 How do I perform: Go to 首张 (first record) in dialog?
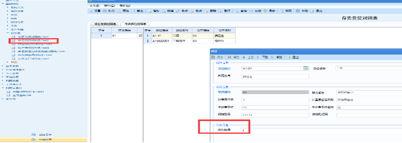coord(234,57)
